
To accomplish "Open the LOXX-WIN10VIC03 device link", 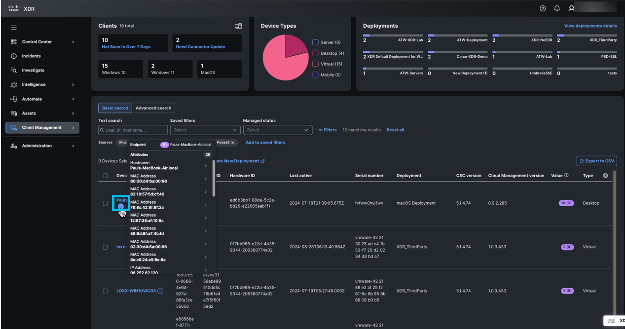I will pos(136,291).
